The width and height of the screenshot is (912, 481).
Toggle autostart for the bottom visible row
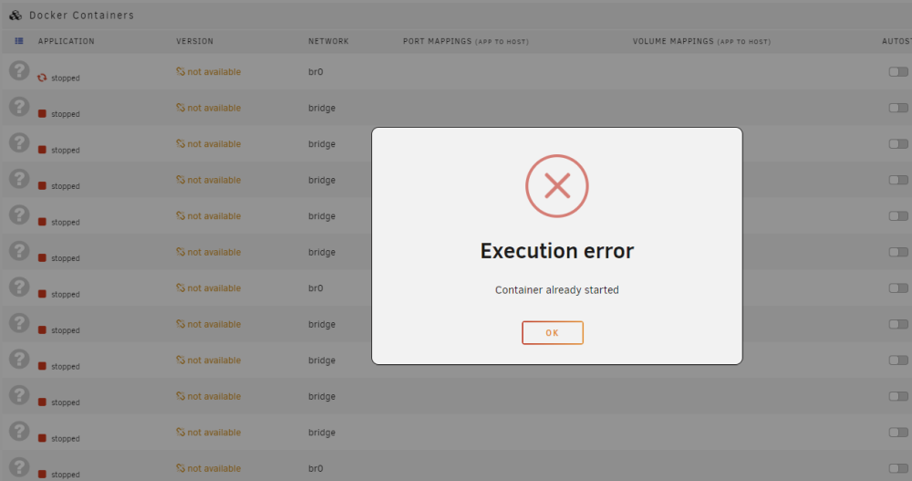pyautogui.click(x=898, y=468)
